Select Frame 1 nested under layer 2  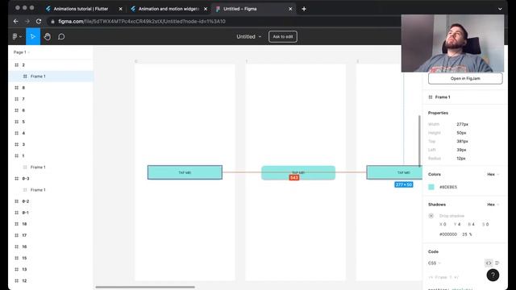click(51, 77)
